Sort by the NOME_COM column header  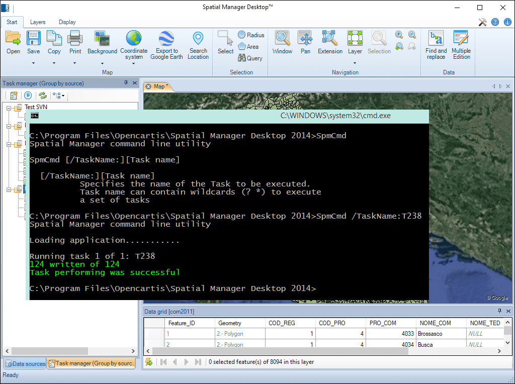click(x=442, y=323)
